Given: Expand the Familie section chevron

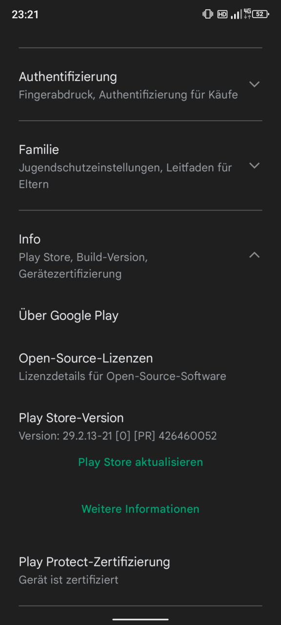Looking at the screenshot, I should coord(254,166).
